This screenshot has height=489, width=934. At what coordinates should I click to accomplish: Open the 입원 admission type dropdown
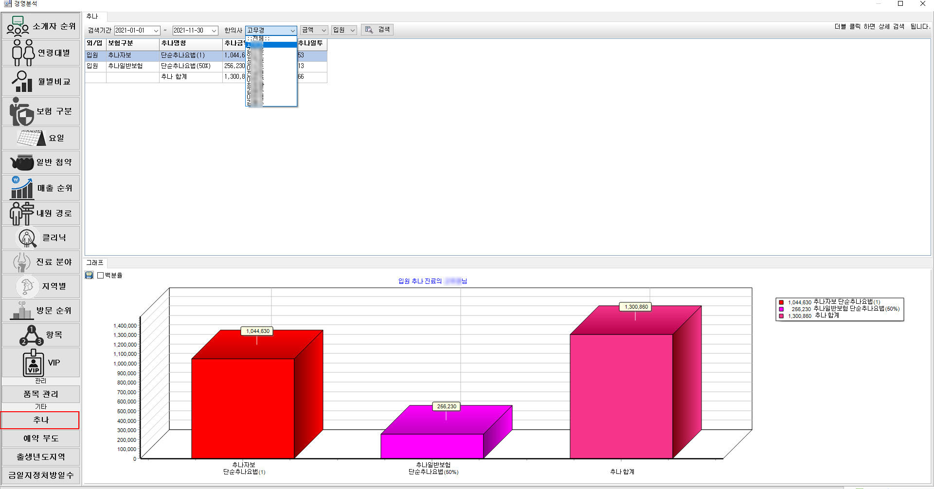point(353,30)
